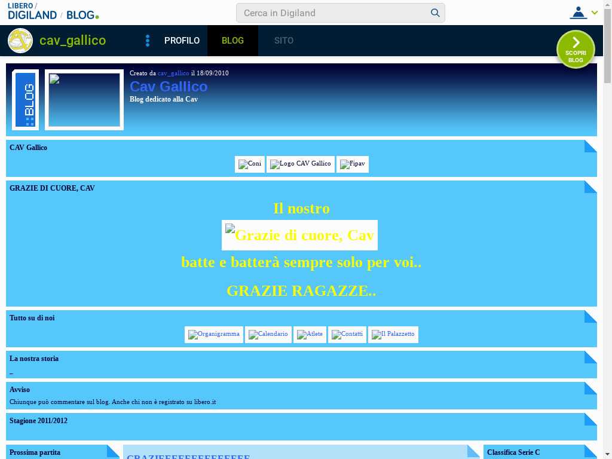This screenshot has height=459, width=612.
Task: Open the Organigramma image link
Action: coord(214,335)
